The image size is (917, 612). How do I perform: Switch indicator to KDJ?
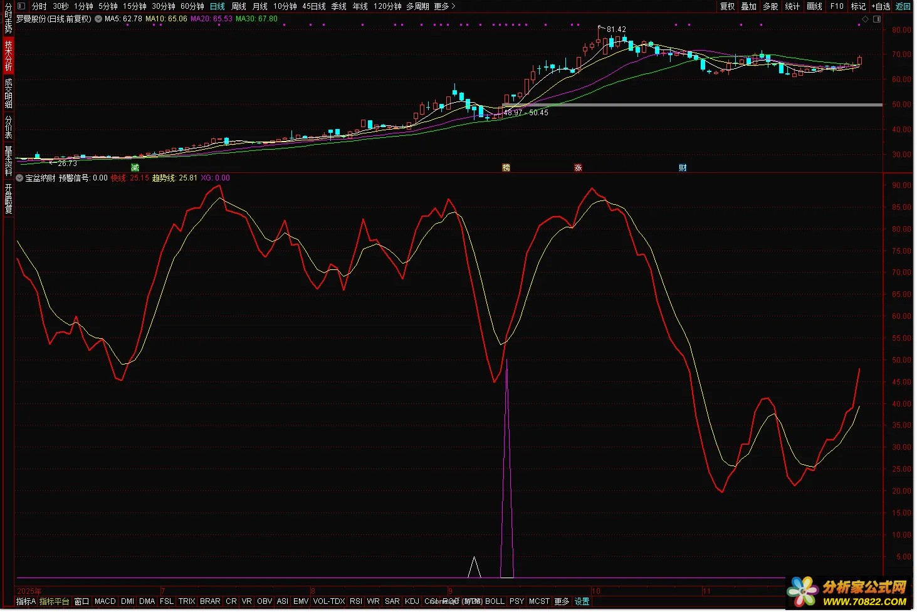click(x=412, y=601)
